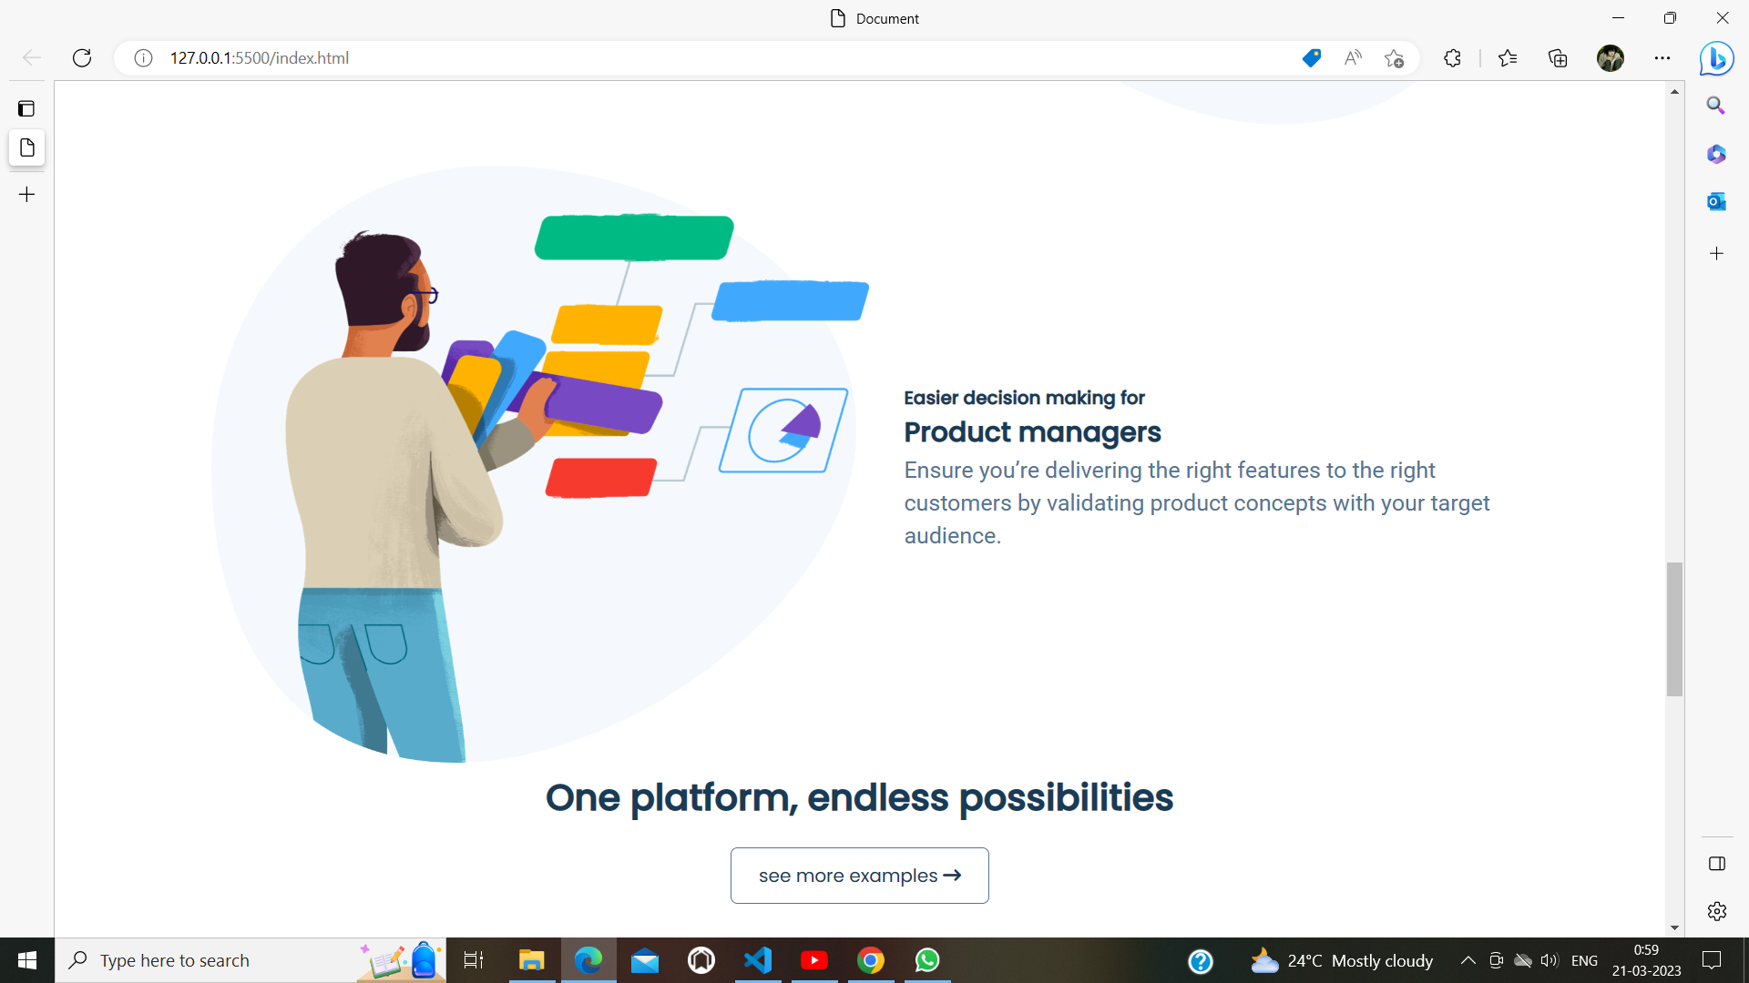Toggle the tab actions menu icon
Image resolution: width=1749 pixels, height=983 pixels.
tap(26, 109)
